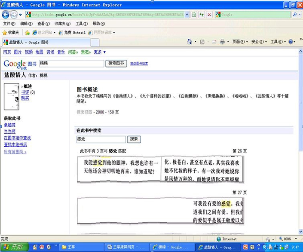
Task: Click 所有销售商 link
Action: pyautogui.click(x=15, y=152)
